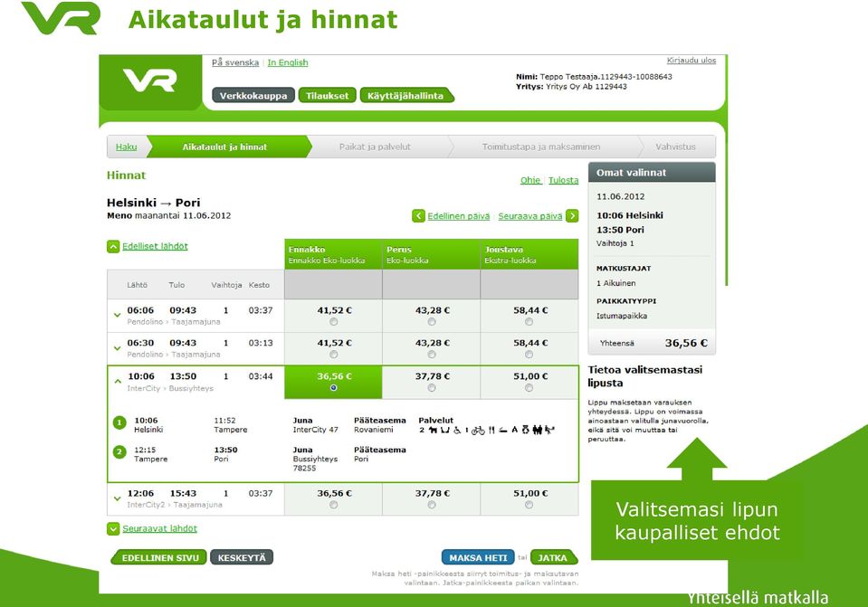
Task: Click the Ennakko column header
Action: click(333, 254)
